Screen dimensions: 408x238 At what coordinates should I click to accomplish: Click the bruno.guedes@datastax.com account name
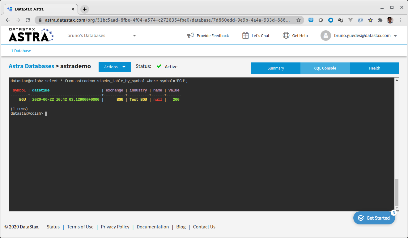[362, 36]
